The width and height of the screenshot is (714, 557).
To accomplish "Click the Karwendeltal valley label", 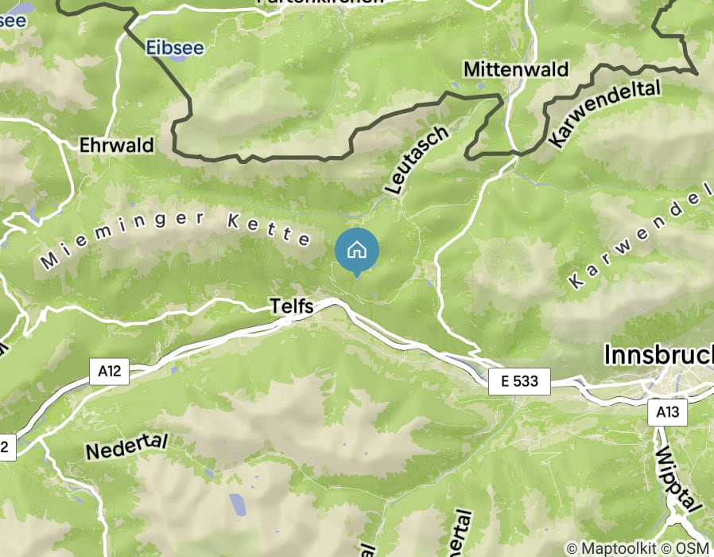I will point(605,114).
